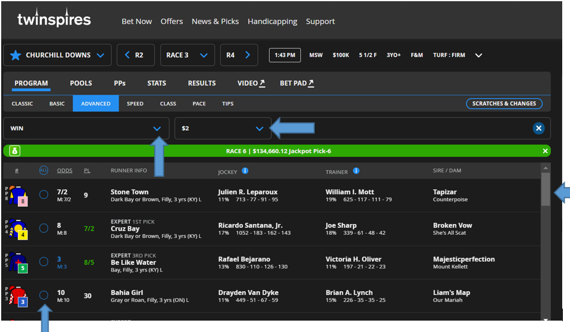Open the BET PAD external link tab

(x=297, y=83)
